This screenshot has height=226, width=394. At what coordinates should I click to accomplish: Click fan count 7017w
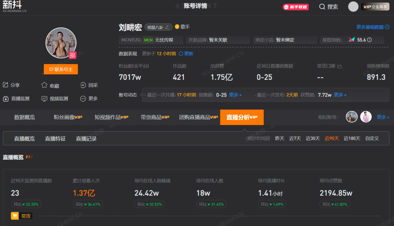coord(130,77)
